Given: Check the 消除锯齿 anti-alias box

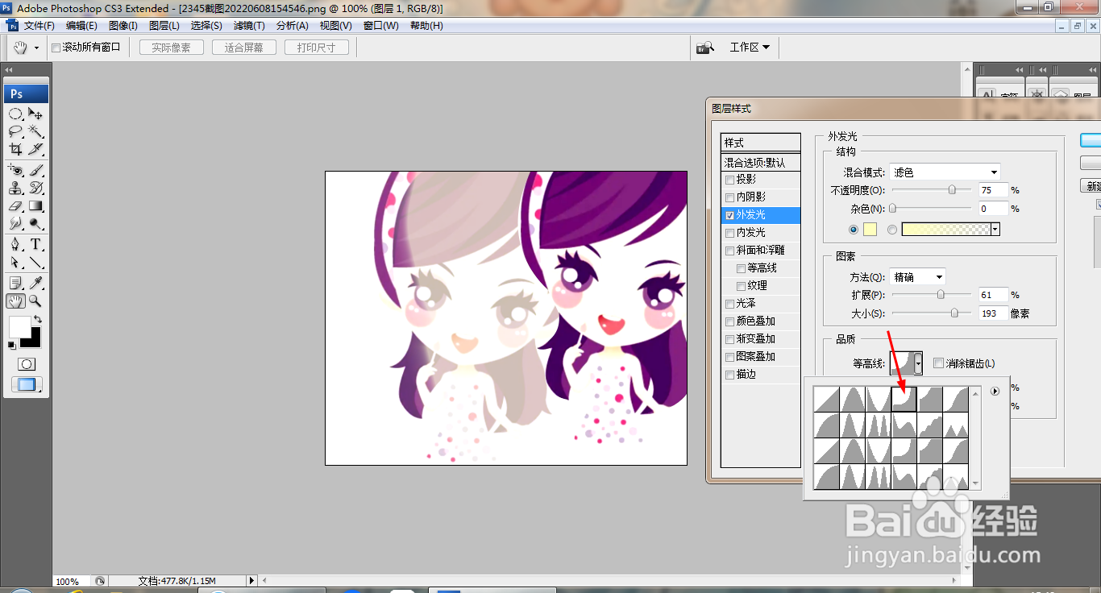Looking at the screenshot, I should click(938, 363).
